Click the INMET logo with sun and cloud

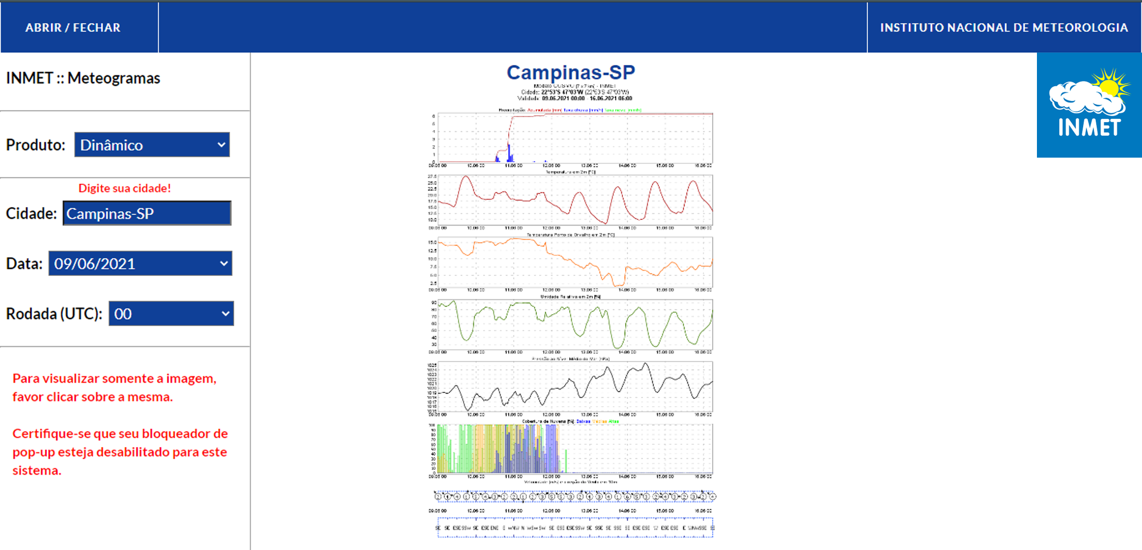click(x=1089, y=105)
